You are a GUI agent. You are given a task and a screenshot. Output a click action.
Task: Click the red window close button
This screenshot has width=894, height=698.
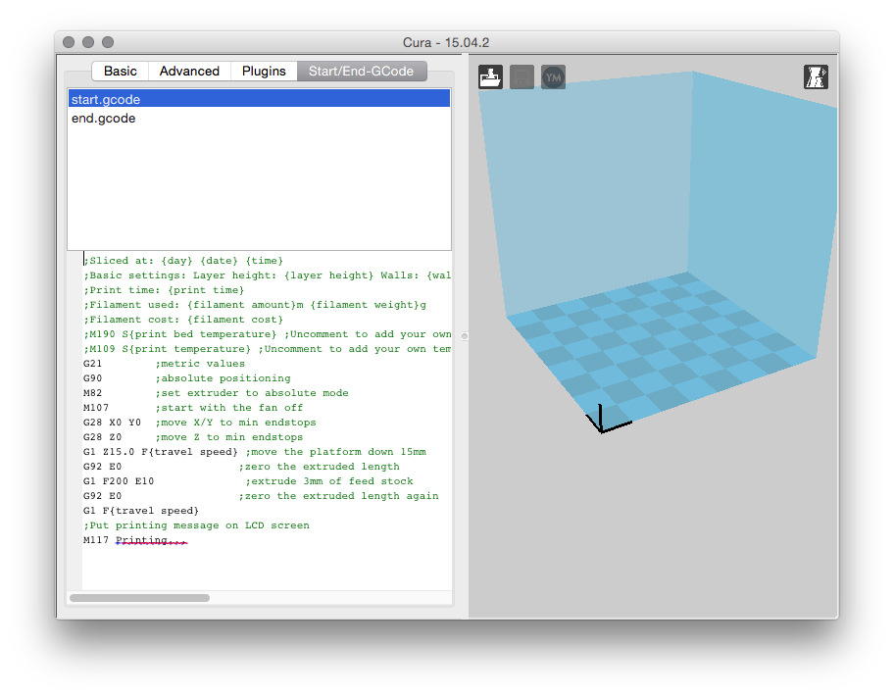coord(69,42)
